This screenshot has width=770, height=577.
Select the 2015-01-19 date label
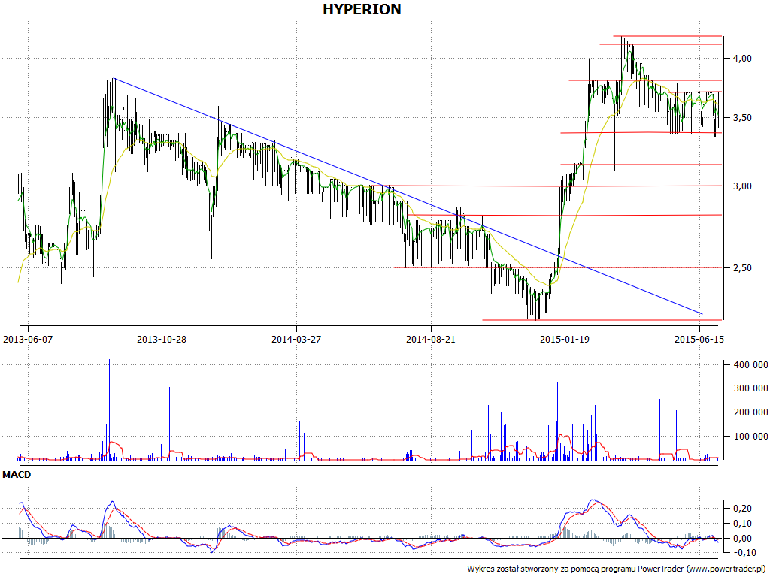tap(565, 339)
